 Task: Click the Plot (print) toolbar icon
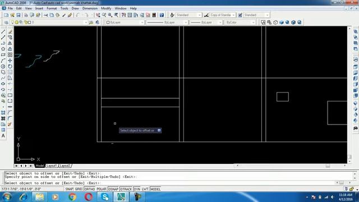[x=26, y=15]
